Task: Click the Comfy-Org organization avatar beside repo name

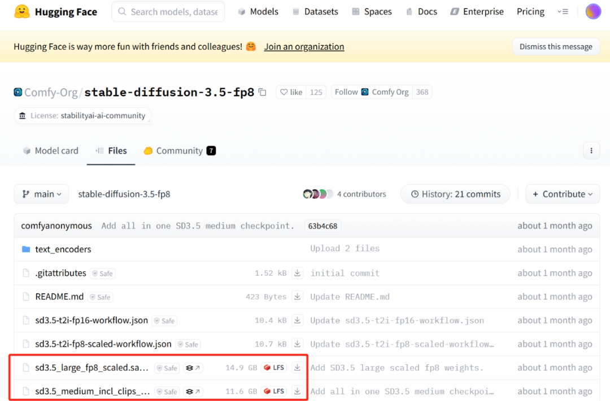Action: tap(18, 92)
